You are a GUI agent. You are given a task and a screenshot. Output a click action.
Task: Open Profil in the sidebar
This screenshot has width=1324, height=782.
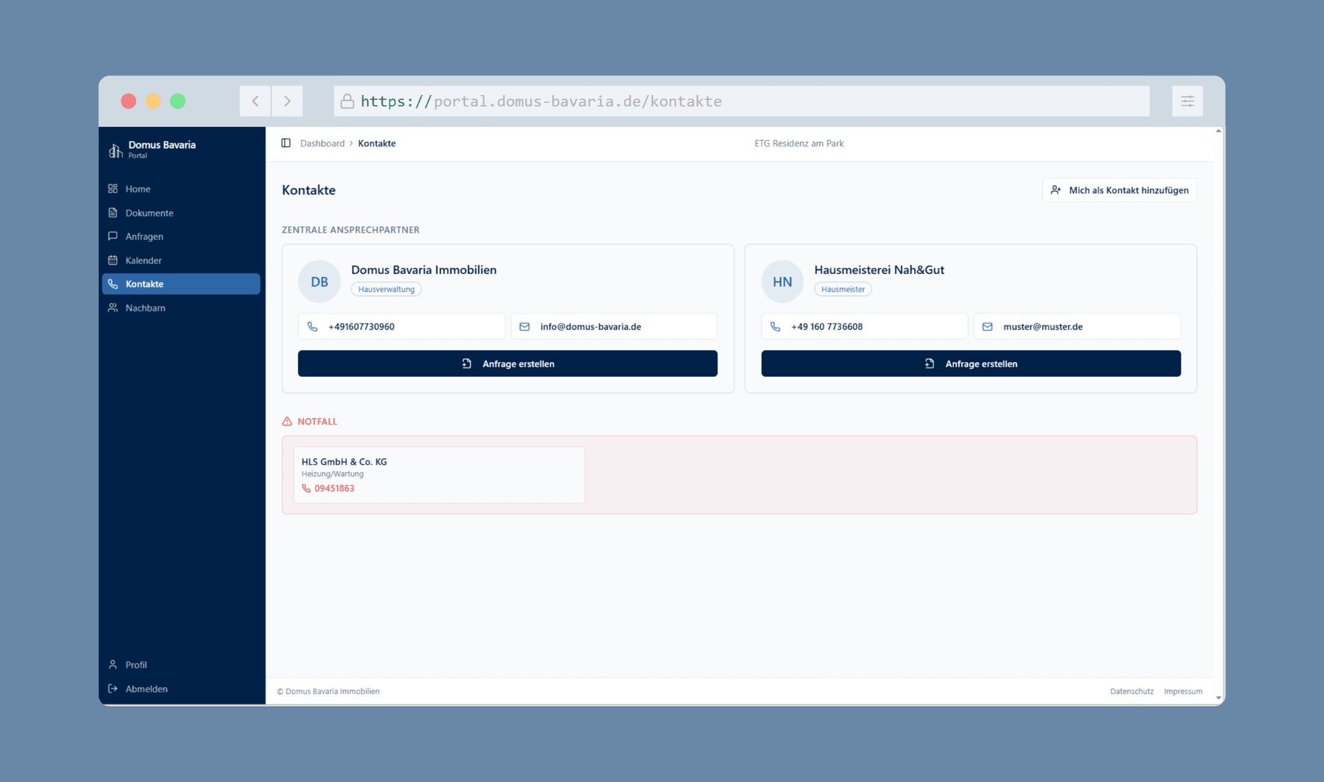click(x=181, y=665)
